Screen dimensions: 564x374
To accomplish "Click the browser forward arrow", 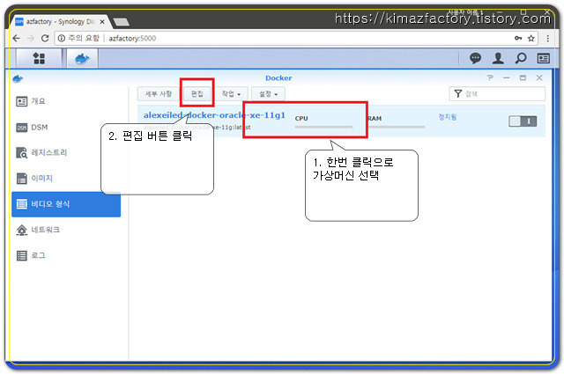I will (x=31, y=38).
